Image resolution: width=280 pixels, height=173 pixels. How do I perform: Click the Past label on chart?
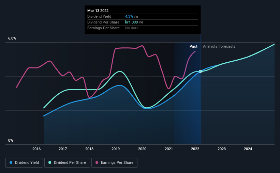(193, 46)
